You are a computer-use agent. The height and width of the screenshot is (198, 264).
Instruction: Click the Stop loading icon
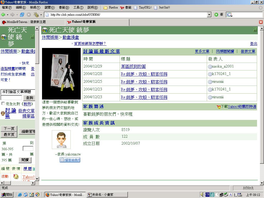pos(29,15)
